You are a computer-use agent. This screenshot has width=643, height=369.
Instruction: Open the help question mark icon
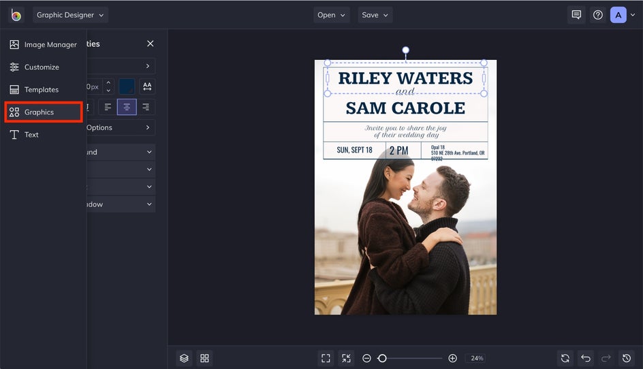coord(598,15)
